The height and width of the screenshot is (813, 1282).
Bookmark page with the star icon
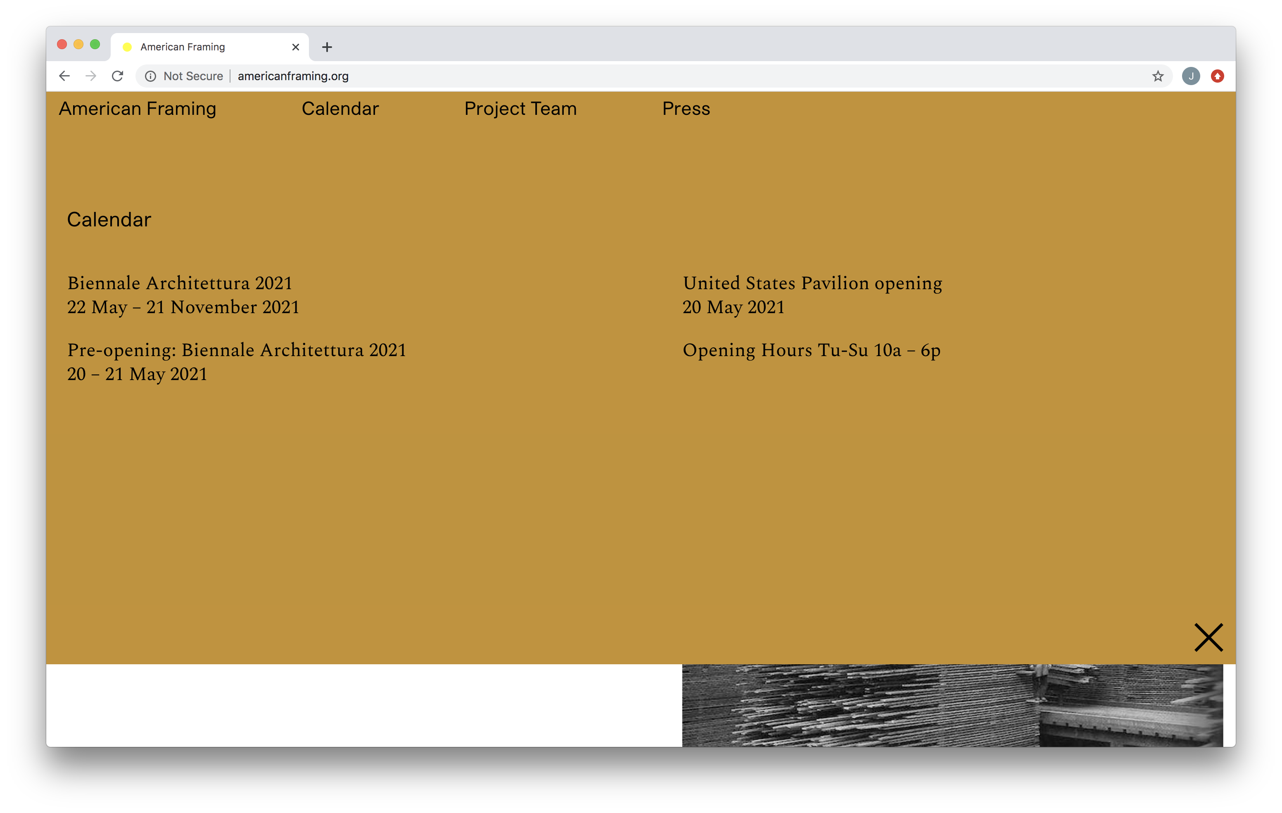click(x=1157, y=76)
